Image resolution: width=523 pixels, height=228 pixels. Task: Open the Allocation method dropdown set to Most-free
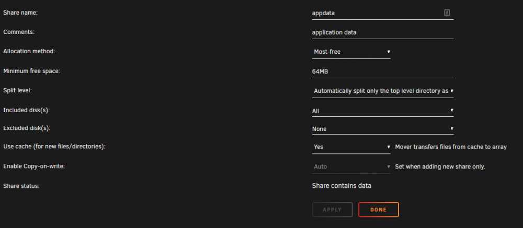(x=351, y=52)
